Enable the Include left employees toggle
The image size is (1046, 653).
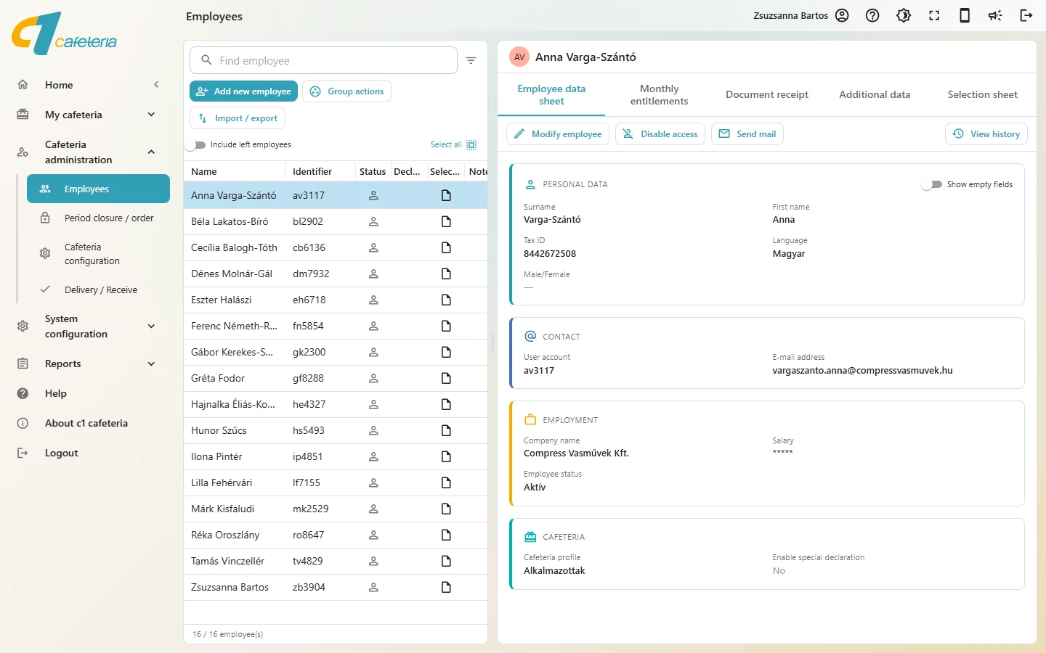click(x=195, y=145)
